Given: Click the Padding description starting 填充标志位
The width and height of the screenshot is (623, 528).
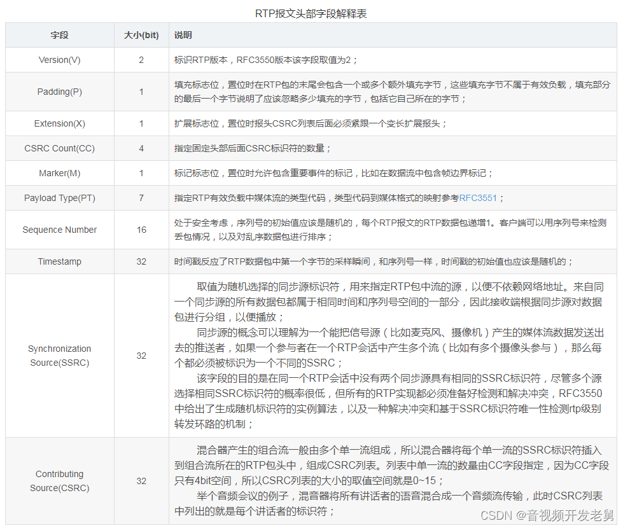Looking at the screenshot, I should click(x=392, y=92).
